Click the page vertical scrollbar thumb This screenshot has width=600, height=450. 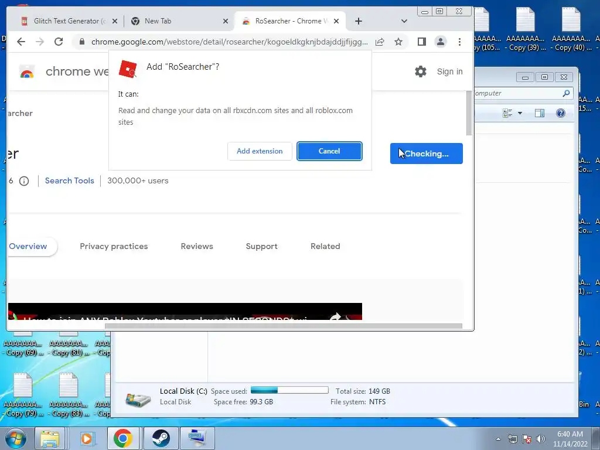point(469,113)
